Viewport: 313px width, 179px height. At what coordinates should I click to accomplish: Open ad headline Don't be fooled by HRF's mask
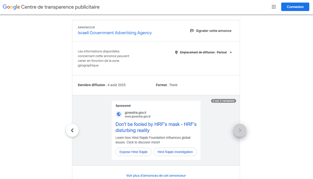coord(156,127)
